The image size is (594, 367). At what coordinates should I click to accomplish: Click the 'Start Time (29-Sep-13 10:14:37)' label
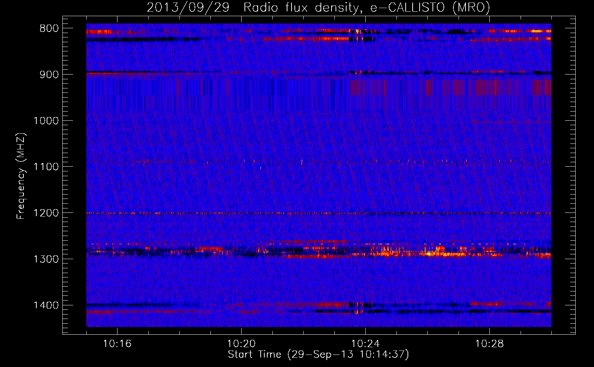point(318,355)
